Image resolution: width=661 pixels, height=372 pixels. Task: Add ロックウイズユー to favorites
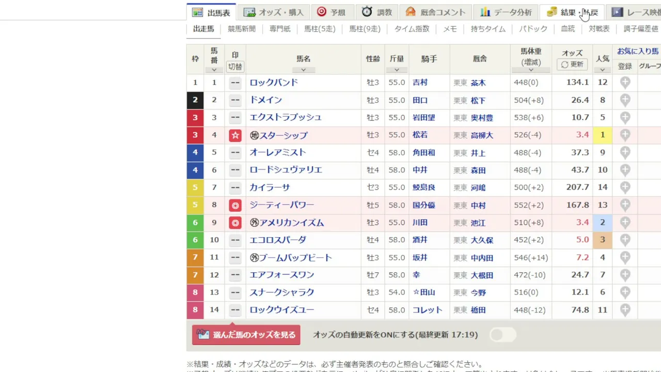[625, 310]
